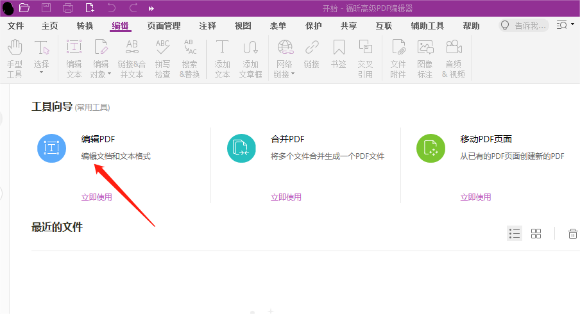Screen dimensions: 580x314
Task: Expand quick access toolbar double-arrow
Action: point(151,8)
